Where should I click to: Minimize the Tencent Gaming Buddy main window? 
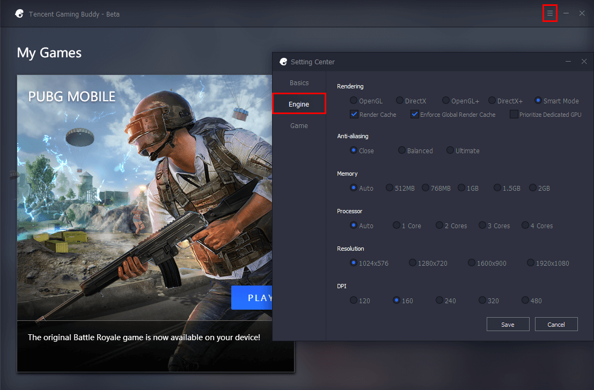tap(566, 13)
